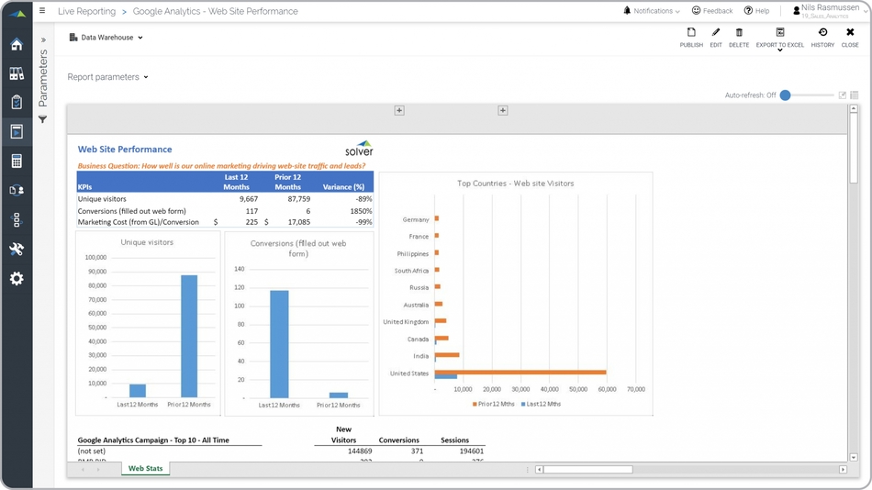Open the calculator icon in sidebar
The height and width of the screenshot is (490, 872).
(17, 161)
